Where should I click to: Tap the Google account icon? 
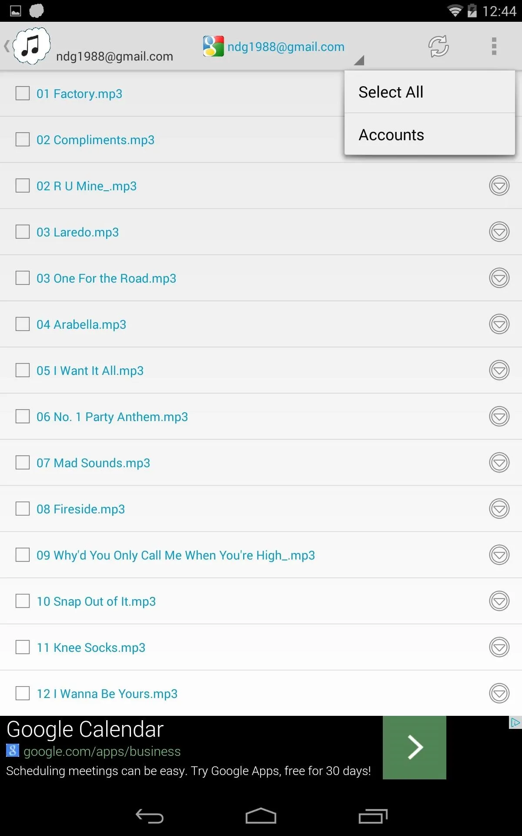pos(213,46)
